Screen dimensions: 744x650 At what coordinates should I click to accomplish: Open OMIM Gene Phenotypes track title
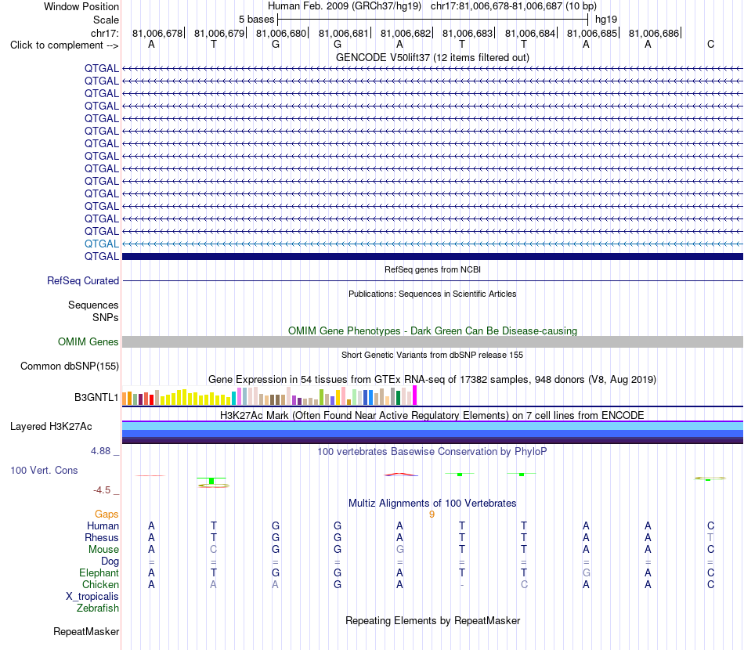[432, 330]
